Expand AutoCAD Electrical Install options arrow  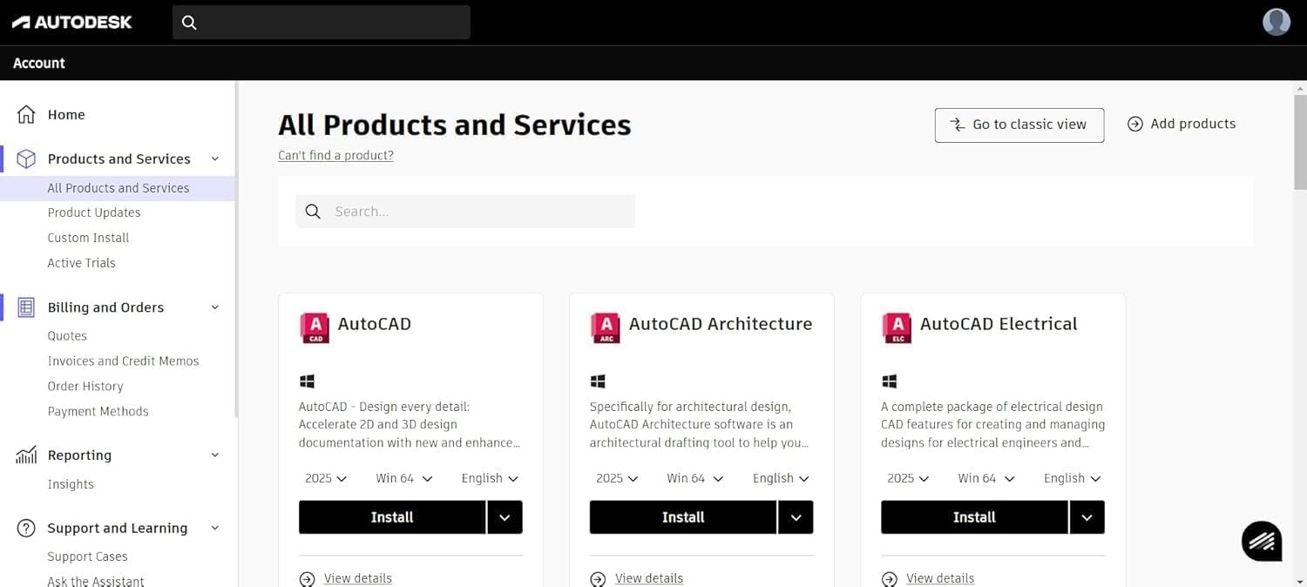coord(1087,517)
